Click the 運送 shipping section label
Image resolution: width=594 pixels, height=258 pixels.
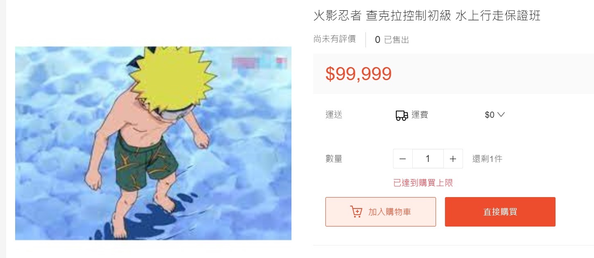(x=334, y=115)
